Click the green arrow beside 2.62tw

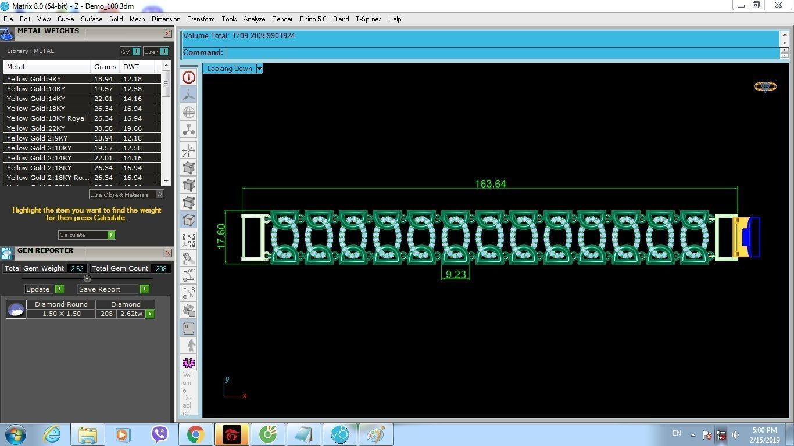pos(150,314)
